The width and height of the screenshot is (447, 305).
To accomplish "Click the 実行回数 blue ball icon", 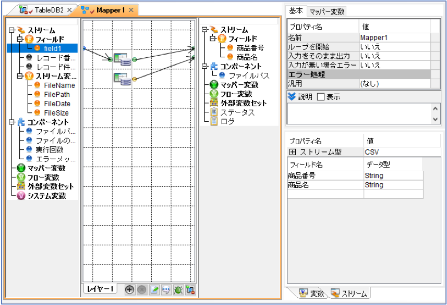I will (x=29, y=149).
